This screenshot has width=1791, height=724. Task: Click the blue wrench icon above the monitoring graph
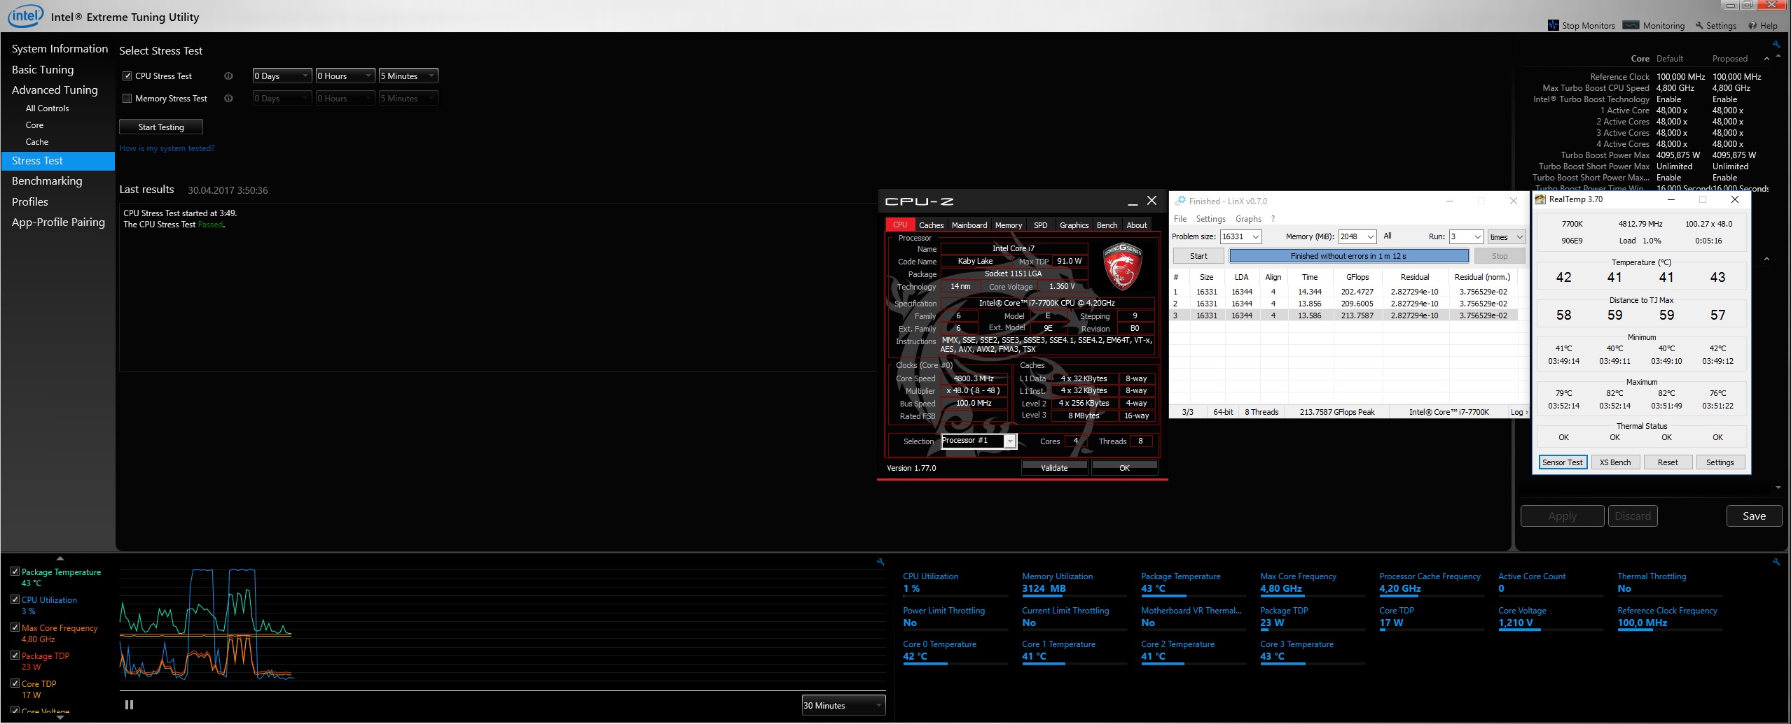coord(880,562)
